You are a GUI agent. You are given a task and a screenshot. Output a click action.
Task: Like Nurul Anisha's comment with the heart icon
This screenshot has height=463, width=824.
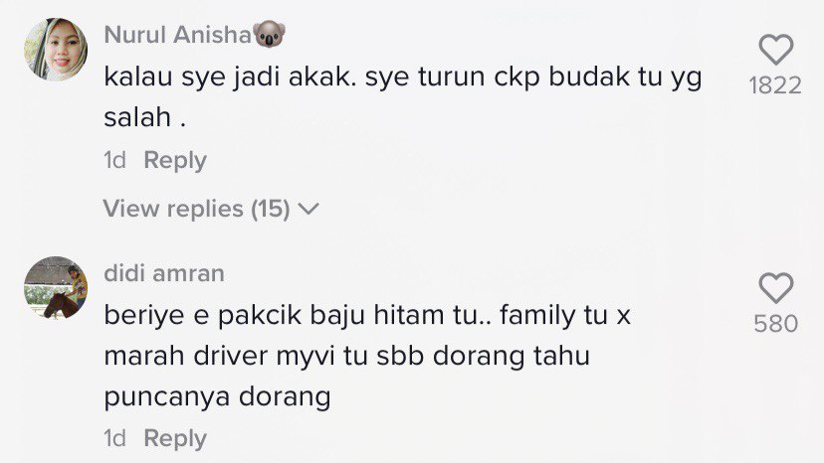point(775,50)
